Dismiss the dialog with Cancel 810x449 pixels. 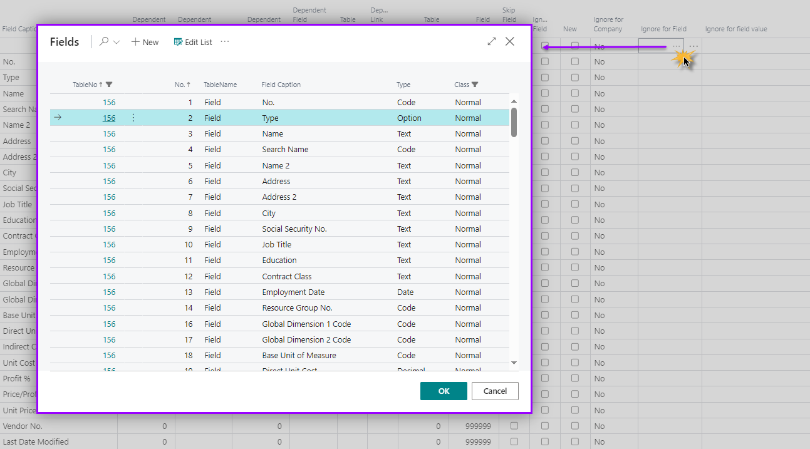495,391
